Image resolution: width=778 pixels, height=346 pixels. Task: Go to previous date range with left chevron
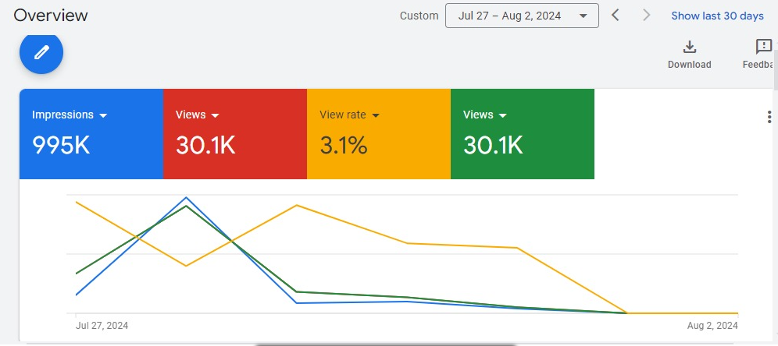tap(616, 16)
